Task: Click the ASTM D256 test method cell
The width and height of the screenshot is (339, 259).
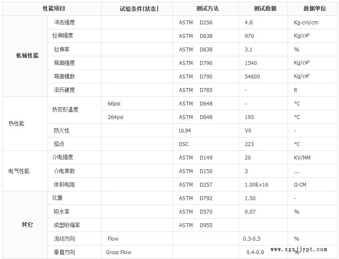Action: (195, 22)
